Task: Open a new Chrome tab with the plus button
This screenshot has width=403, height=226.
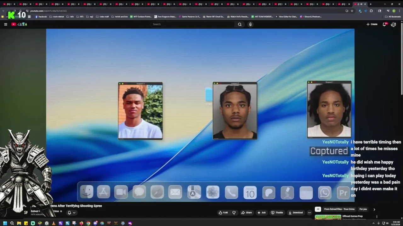Action: [x=371, y=4]
